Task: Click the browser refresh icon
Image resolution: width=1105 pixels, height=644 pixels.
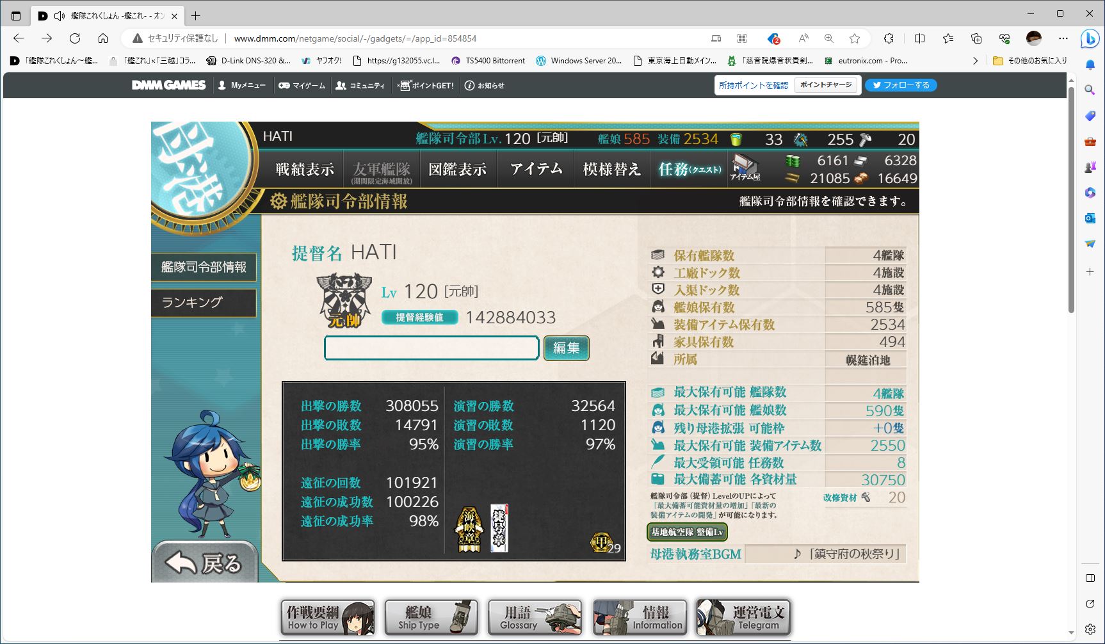Action: coord(75,38)
